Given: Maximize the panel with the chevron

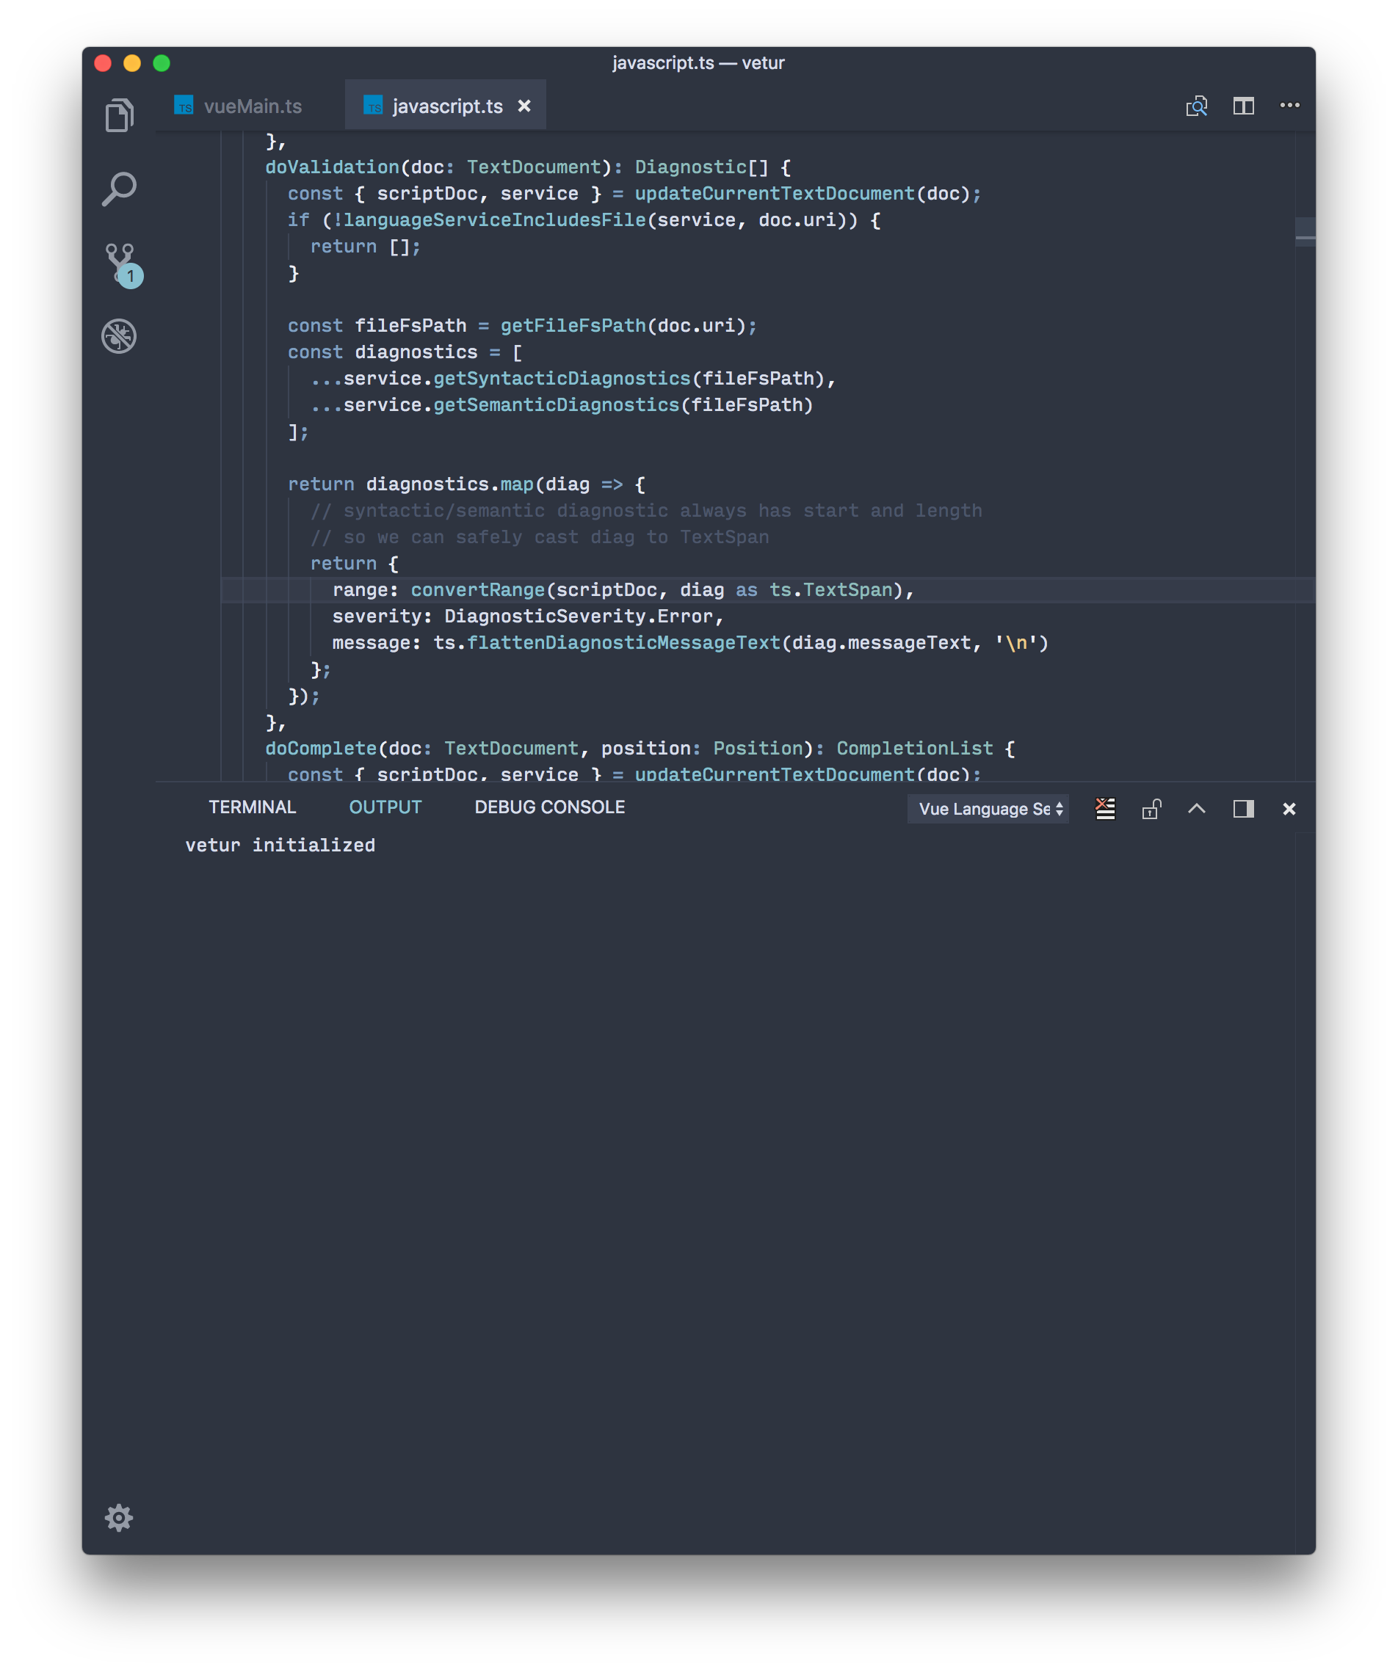Looking at the screenshot, I should pyautogui.click(x=1195, y=809).
